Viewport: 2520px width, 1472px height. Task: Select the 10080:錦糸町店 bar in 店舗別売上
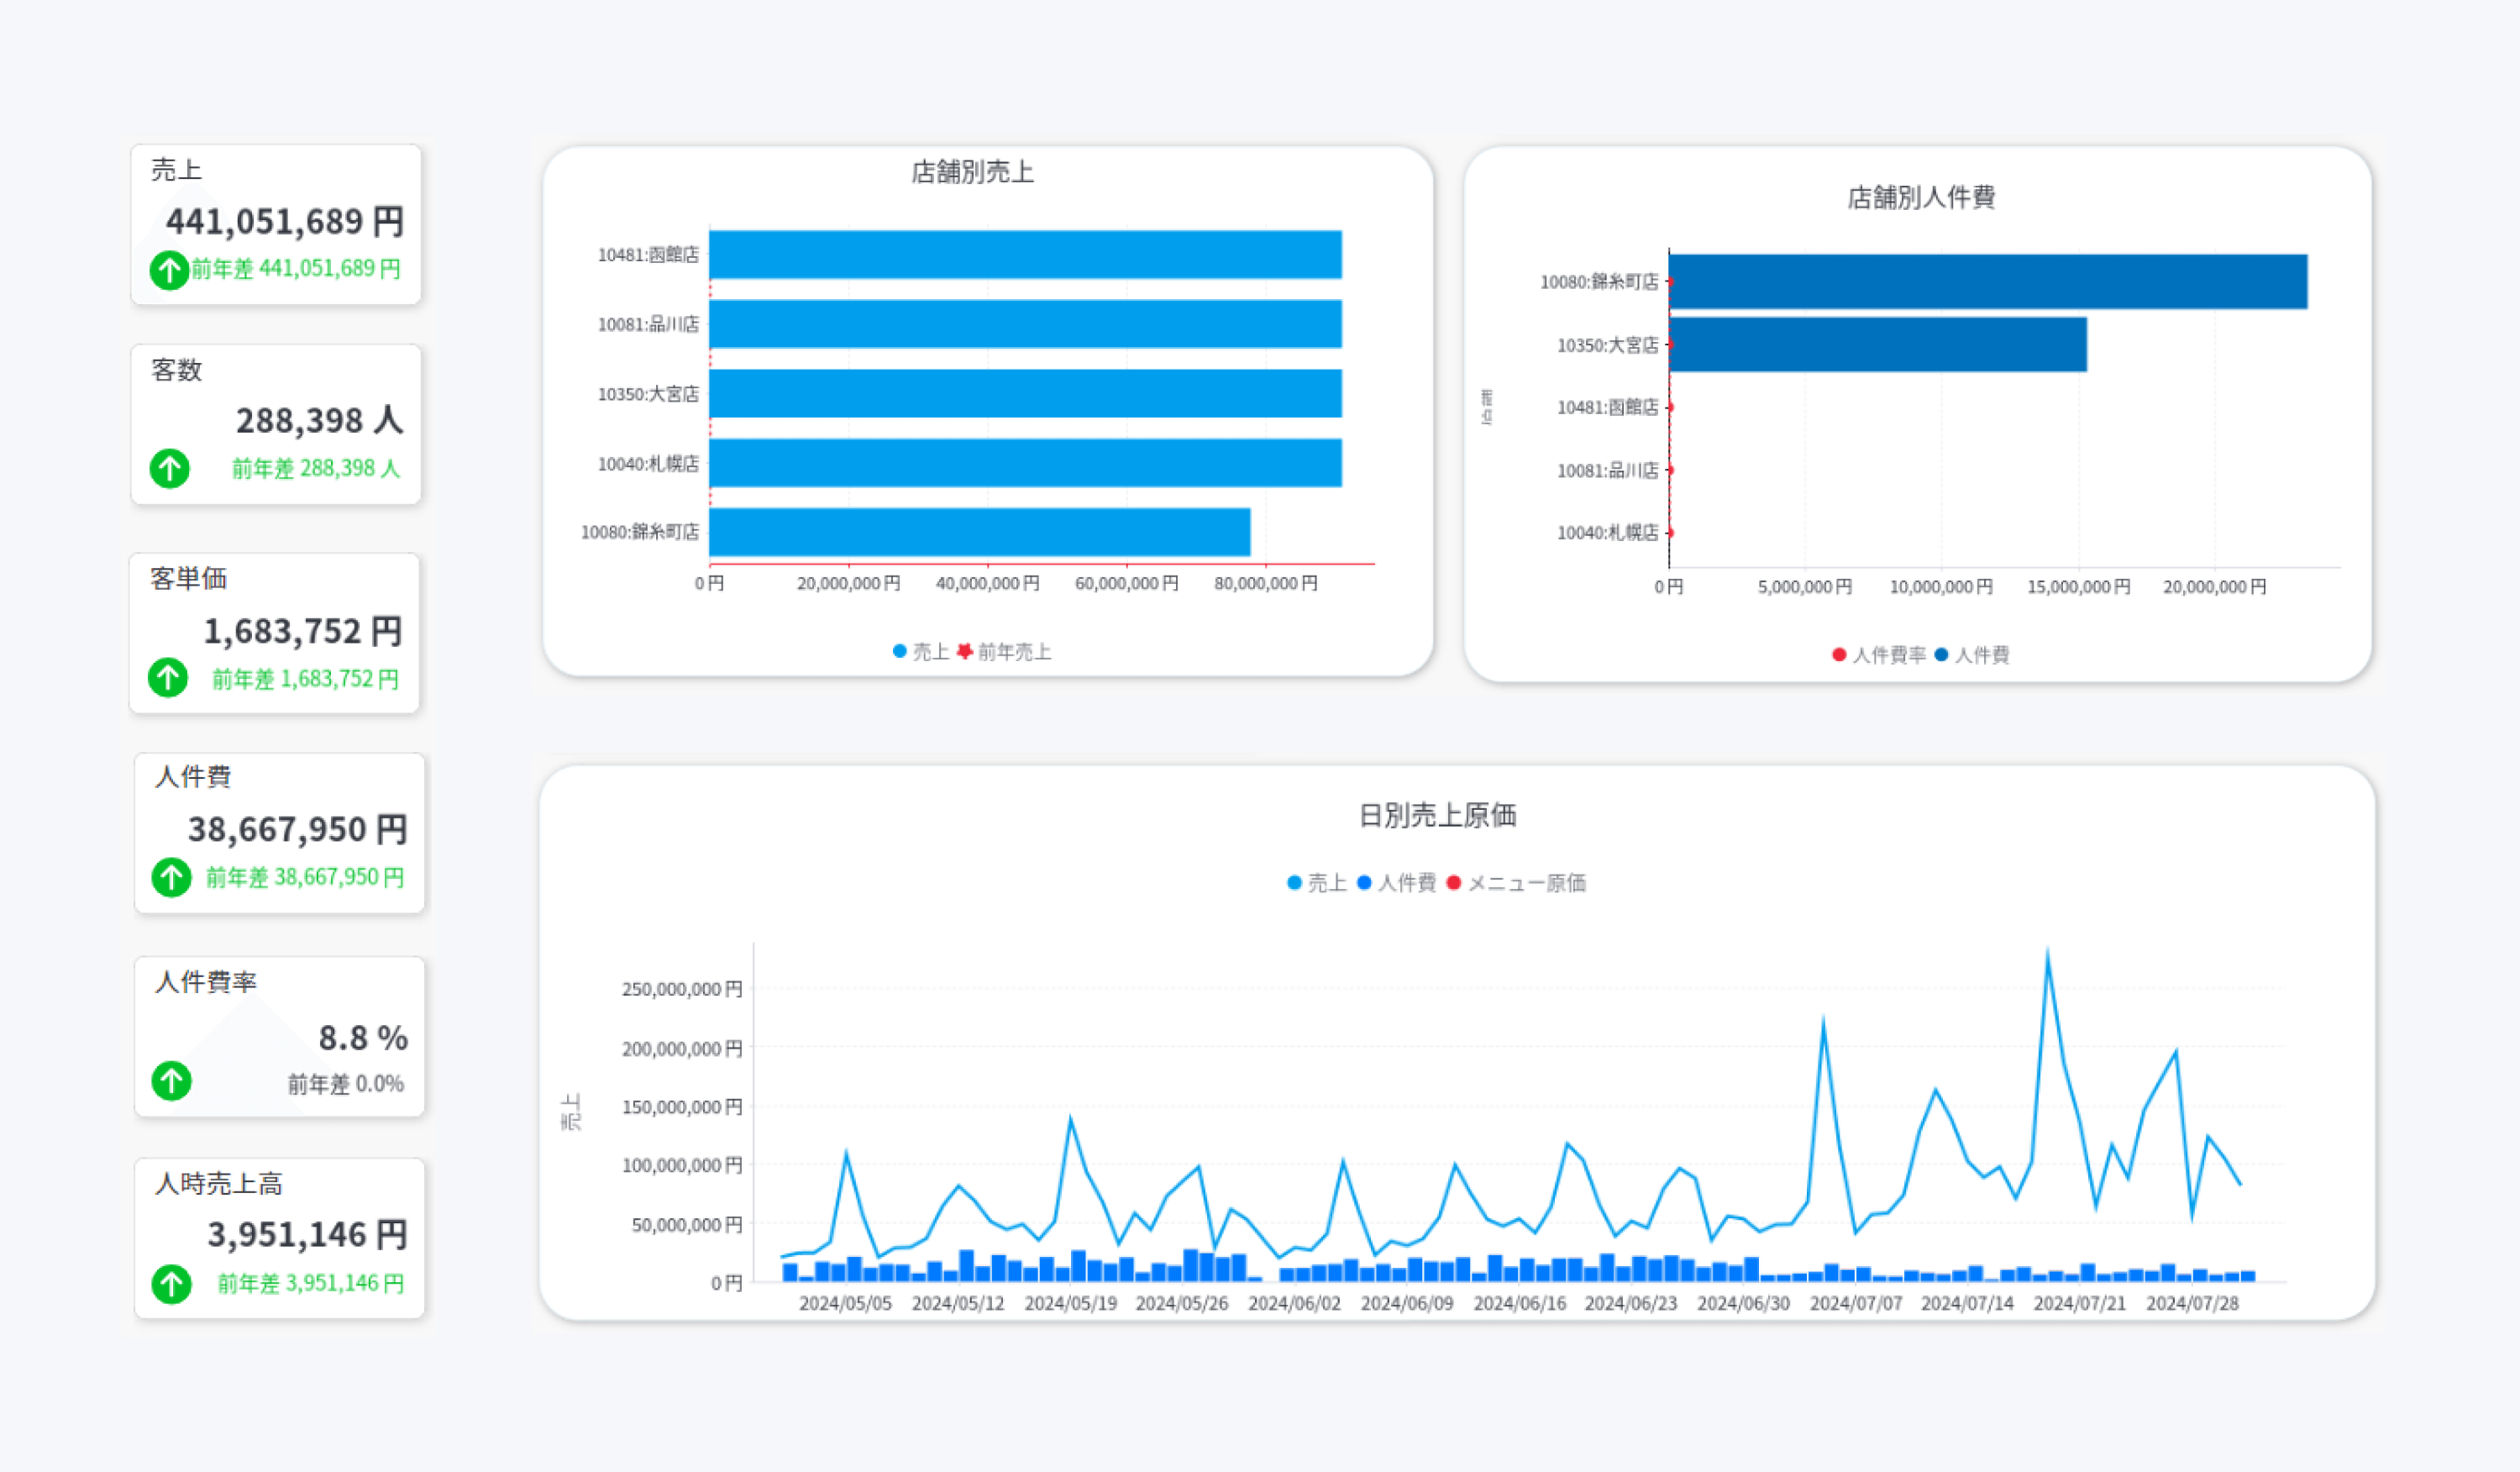click(x=979, y=532)
